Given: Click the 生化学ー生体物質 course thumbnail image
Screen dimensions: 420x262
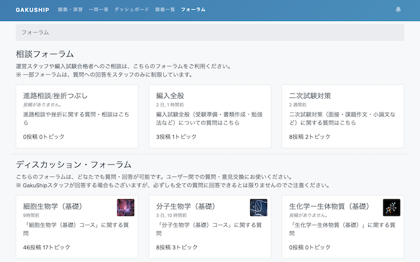Looking at the screenshot, I should click(391, 208).
